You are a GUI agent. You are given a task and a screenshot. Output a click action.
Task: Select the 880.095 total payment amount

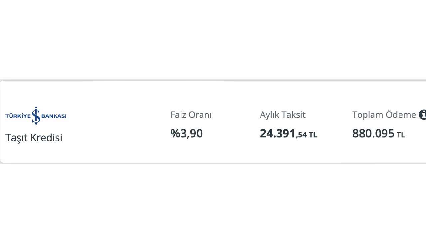pyautogui.click(x=373, y=133)
